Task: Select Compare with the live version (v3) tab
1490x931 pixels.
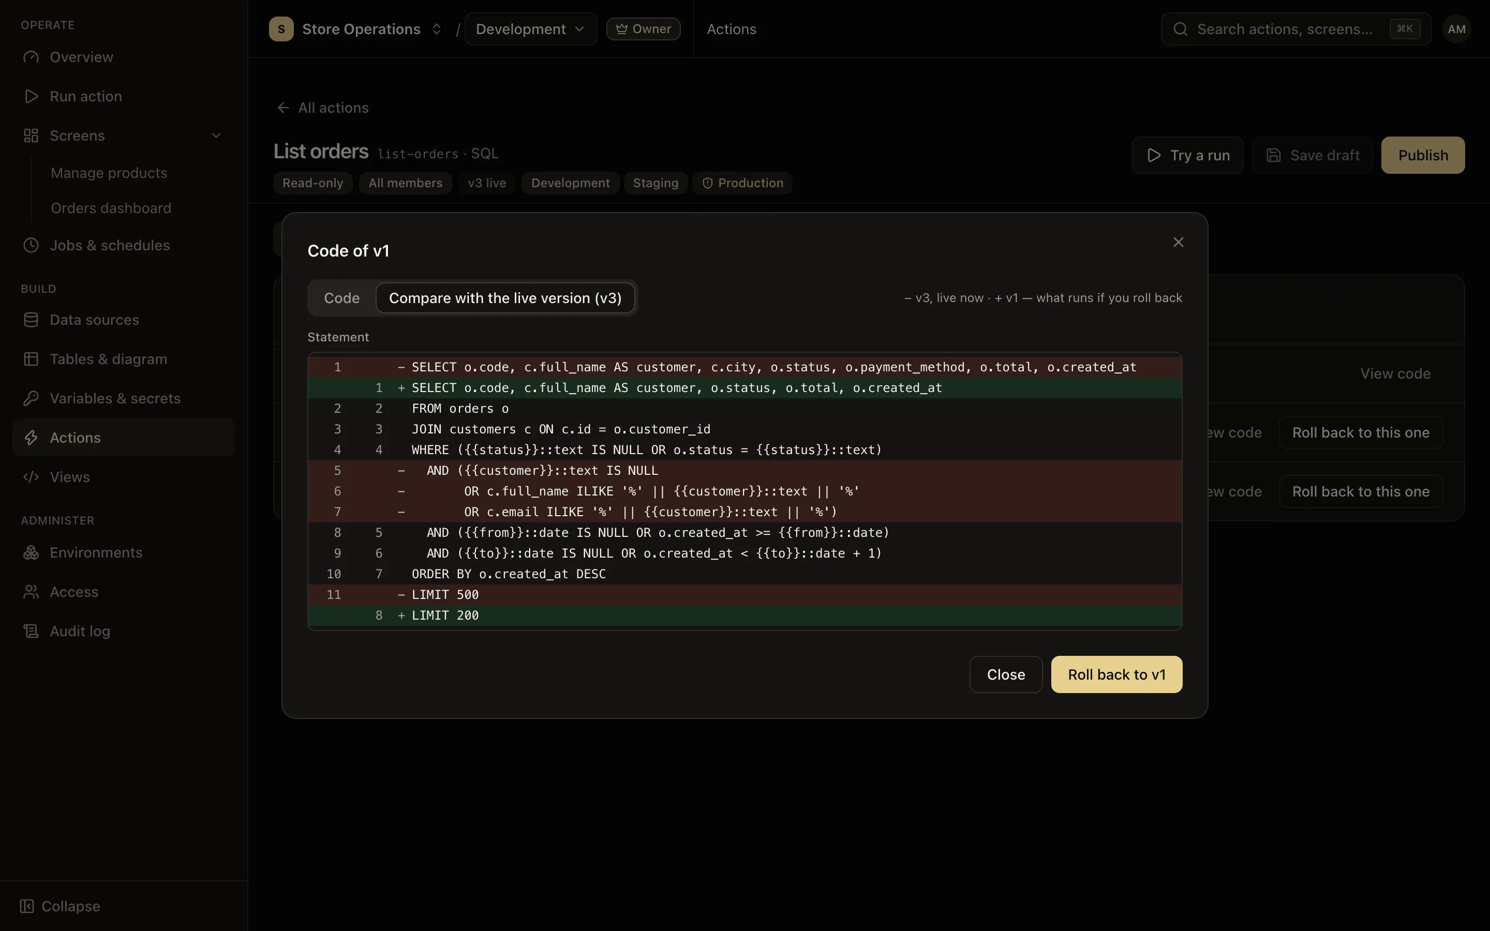Action: point(505,298)
